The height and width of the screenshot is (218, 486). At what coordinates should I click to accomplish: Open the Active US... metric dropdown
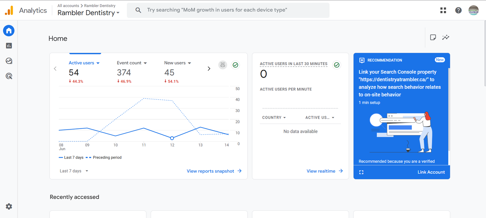point(320,117)
